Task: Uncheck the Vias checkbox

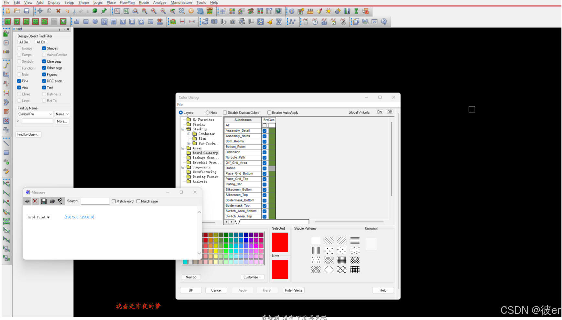Action: tap(19, 88)
